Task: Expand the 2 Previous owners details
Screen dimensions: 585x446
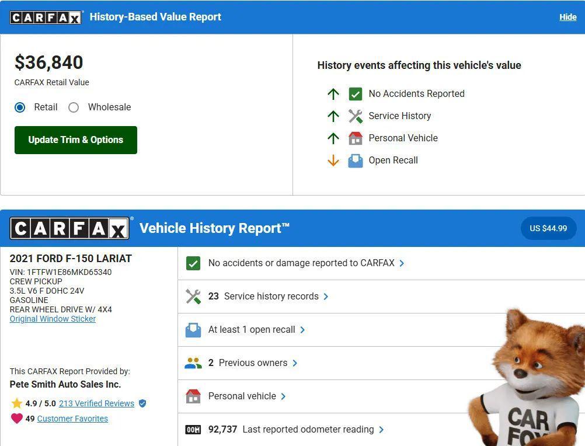Action: click(x=251, y=363)
